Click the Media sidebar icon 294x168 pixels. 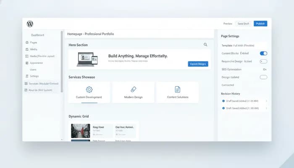click(x=27, y=49)
